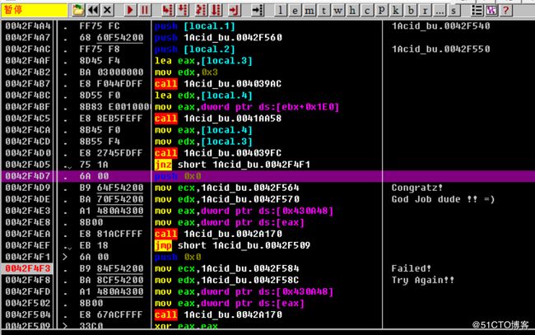535x335 pixels.
Task: Restart the program with the rewind icon
Action: [x=93, y=10]
